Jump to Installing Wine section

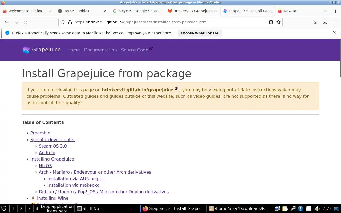[50, 198]
